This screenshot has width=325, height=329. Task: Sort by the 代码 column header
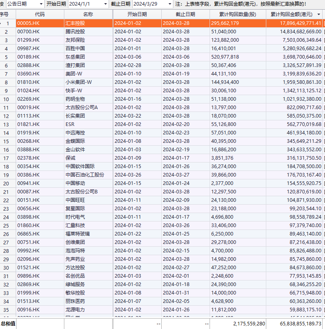(40, 14)
